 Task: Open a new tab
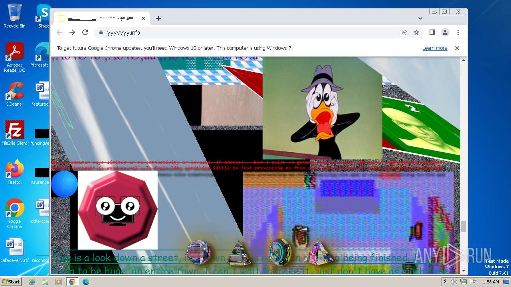click(x=158, y=18)
